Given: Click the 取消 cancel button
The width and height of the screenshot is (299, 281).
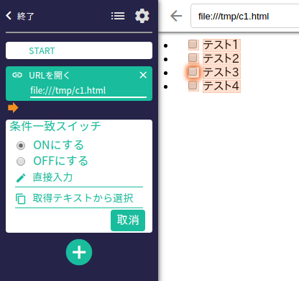Looking at the screenshot, I should pyautogui.click(x=128, y=220).
